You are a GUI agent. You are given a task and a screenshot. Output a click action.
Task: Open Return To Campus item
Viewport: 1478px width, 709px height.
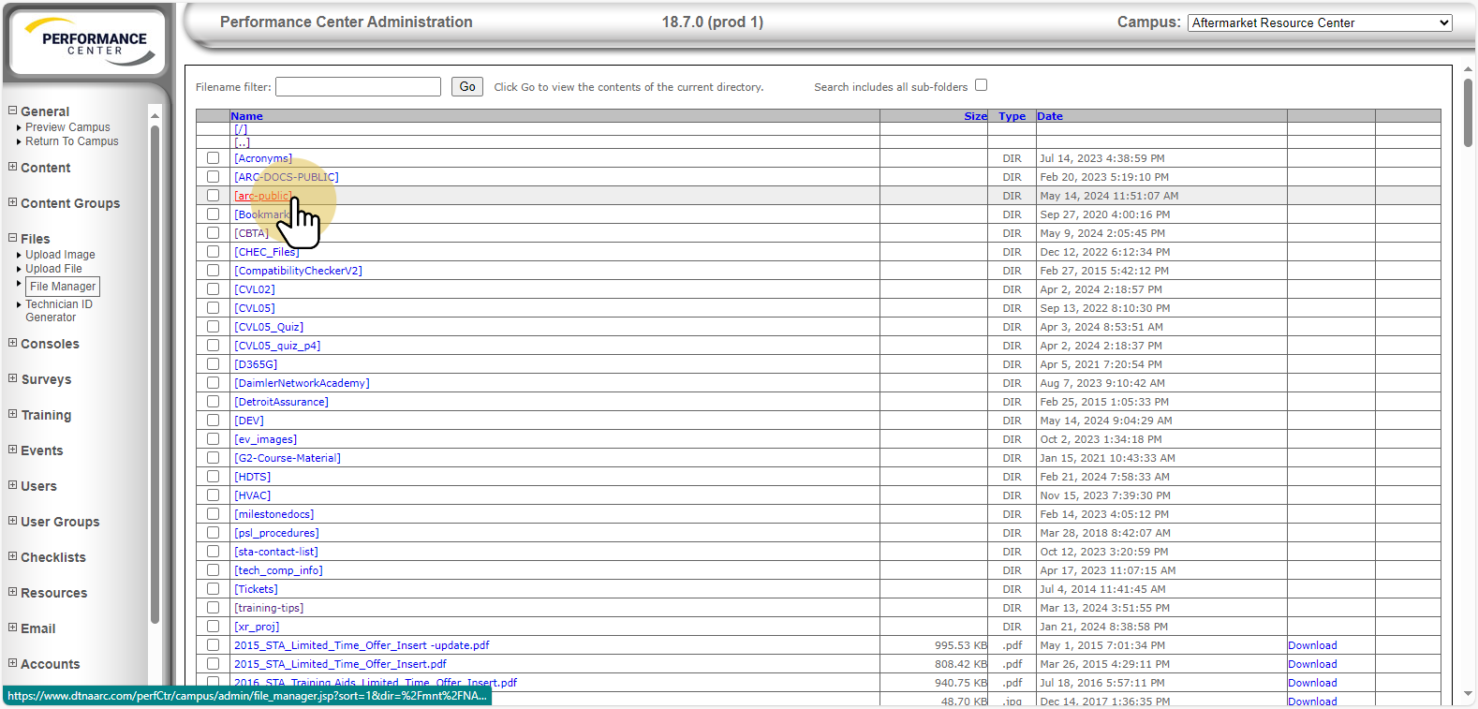[x=72, y=141]
